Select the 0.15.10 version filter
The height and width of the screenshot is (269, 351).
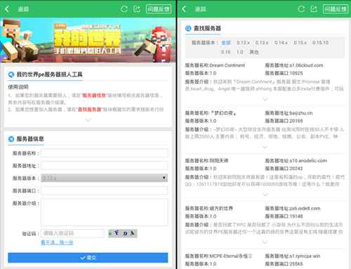(x=320, y=43)
